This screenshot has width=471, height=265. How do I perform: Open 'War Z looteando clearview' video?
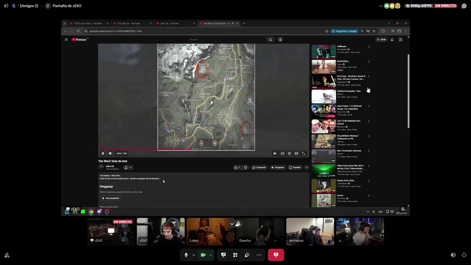[x=349, y=151]
